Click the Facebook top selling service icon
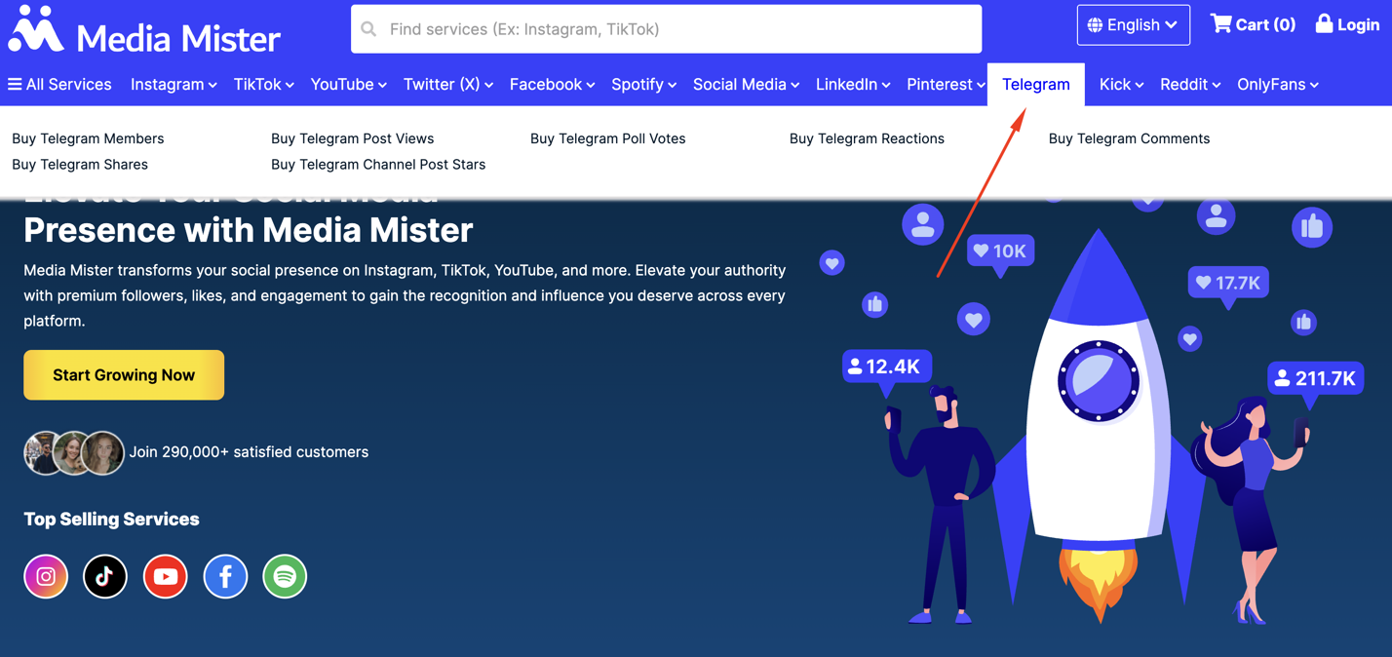 point(225,576)
